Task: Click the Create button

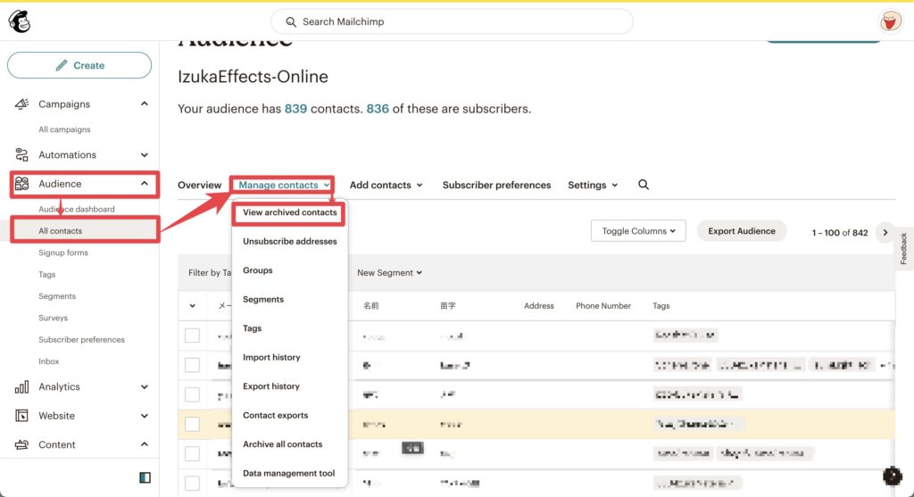Action: 79,65
